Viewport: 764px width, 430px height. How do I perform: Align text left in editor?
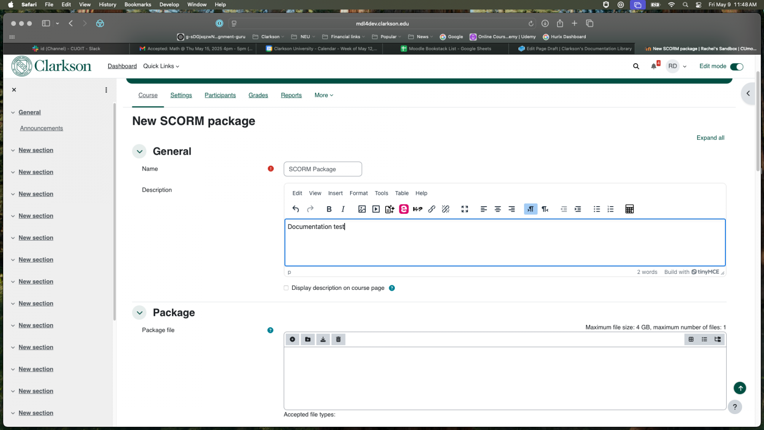pos(483,209)
